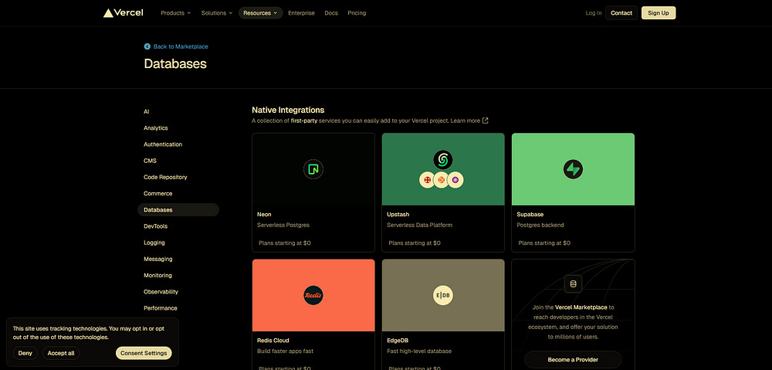Viewport: 772px width, 370px height.
Task: Click the back arrow icon beside Back to Marketplace
Action: point(147,46)
